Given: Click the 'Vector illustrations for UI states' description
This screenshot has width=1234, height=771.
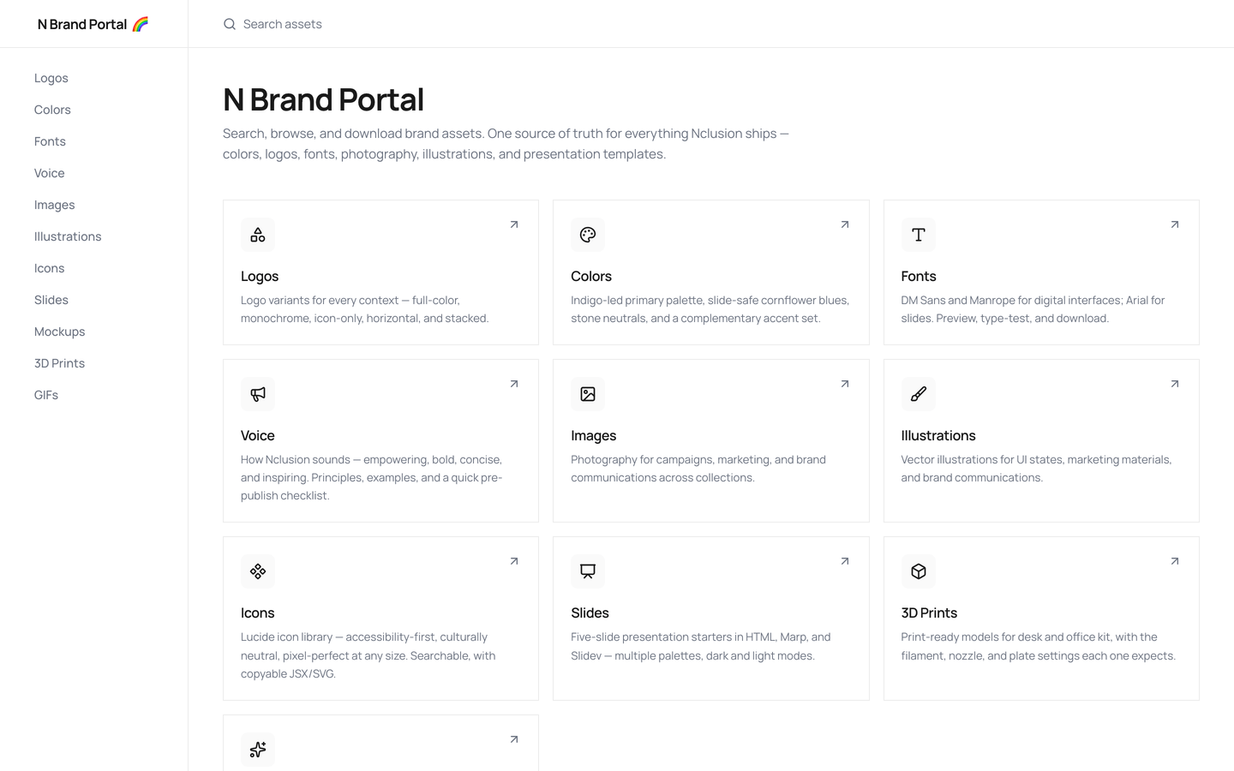Looking at the screenshot, I should [1036, 469].
